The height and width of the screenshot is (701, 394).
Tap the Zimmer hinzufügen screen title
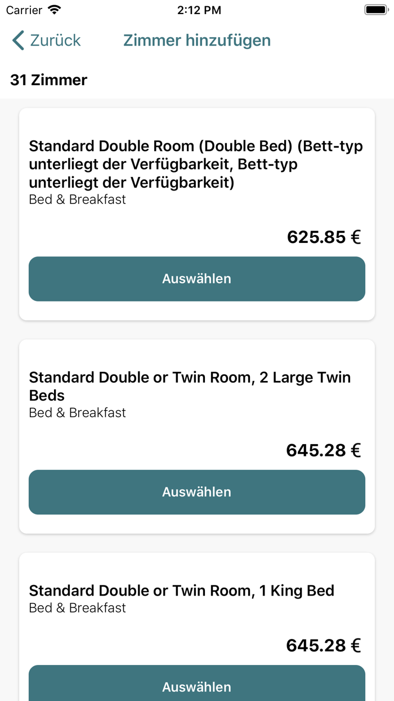click(x=197, y=40)
